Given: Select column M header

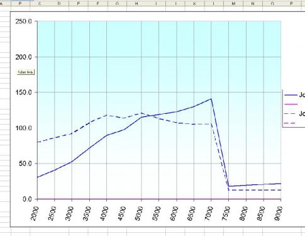Looking at the screenshot, I should pyautogui.click(x=233, y=4).
